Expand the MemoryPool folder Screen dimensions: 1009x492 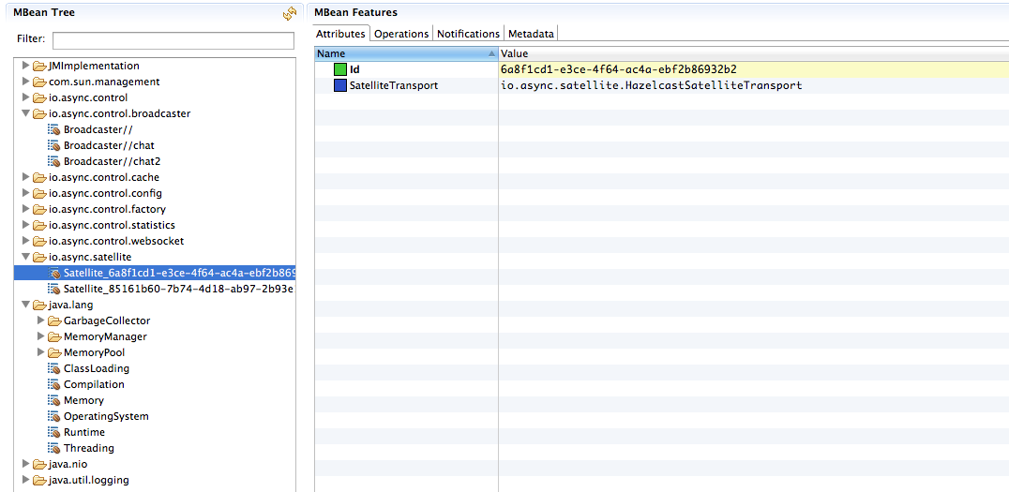[x=41, y=352]
